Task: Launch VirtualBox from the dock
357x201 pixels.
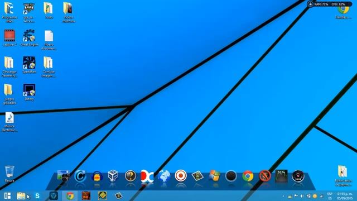Action: [113, 176]
